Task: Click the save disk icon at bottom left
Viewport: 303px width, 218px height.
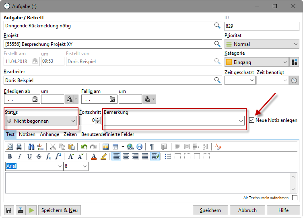Action: tap(9, 210)
